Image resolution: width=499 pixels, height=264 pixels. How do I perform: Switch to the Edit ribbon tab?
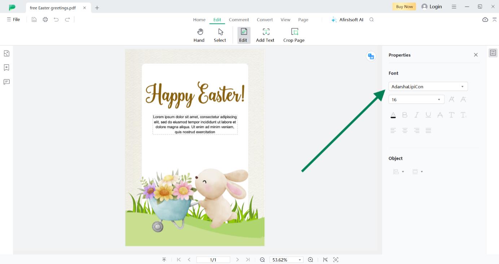pyautogui.click(x=217, y=20)
